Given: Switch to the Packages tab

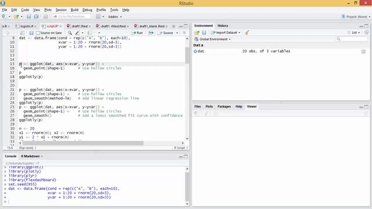Looking at the screenshot, I should (224, 106).
